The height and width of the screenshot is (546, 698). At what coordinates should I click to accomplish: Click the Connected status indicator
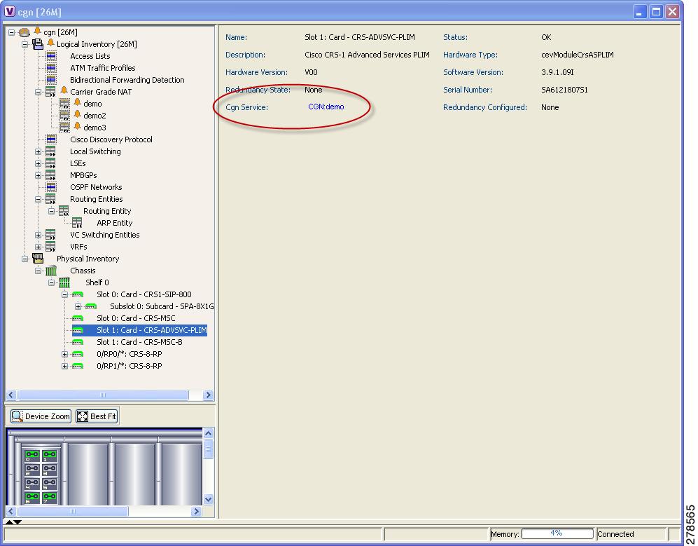pyautogui.click(x=615, y=534)
